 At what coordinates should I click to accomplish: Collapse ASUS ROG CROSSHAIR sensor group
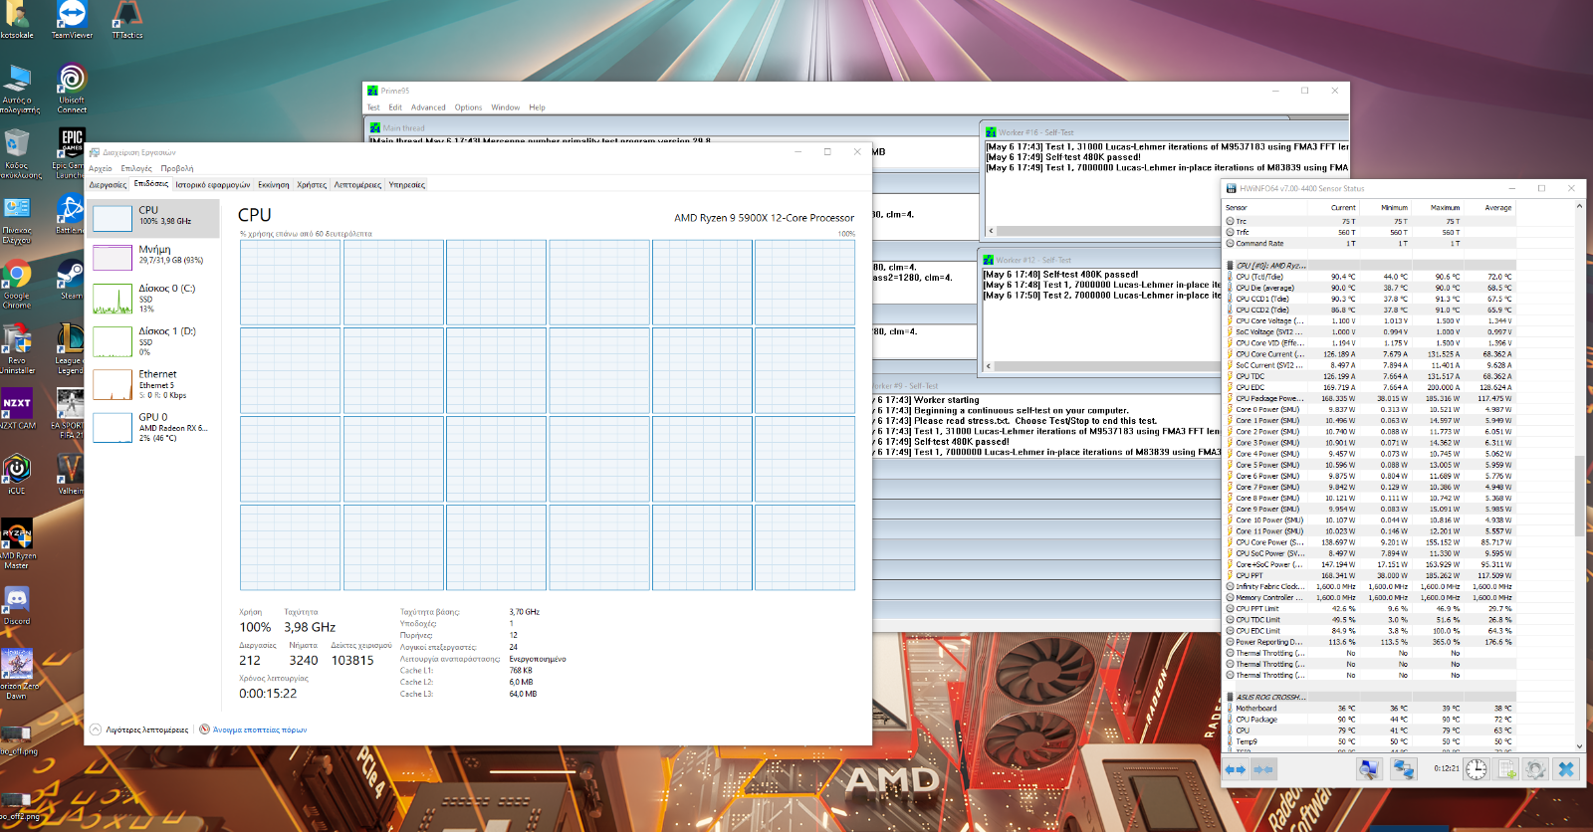[1231, 697]
